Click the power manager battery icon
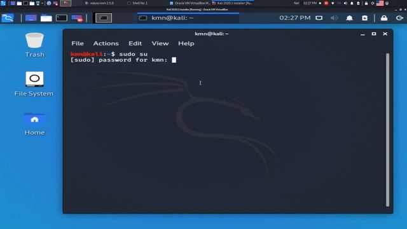This screenshot has height=229, width=407. click(x=364, y=18)
